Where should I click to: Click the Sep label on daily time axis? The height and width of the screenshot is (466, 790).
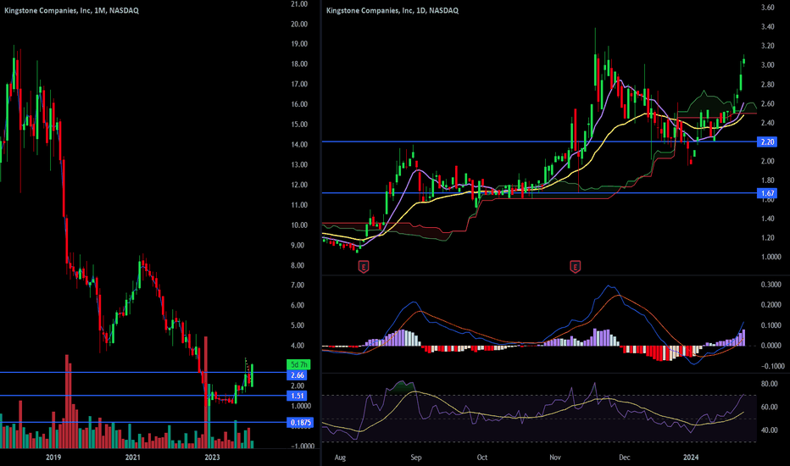tap(415, 458)
